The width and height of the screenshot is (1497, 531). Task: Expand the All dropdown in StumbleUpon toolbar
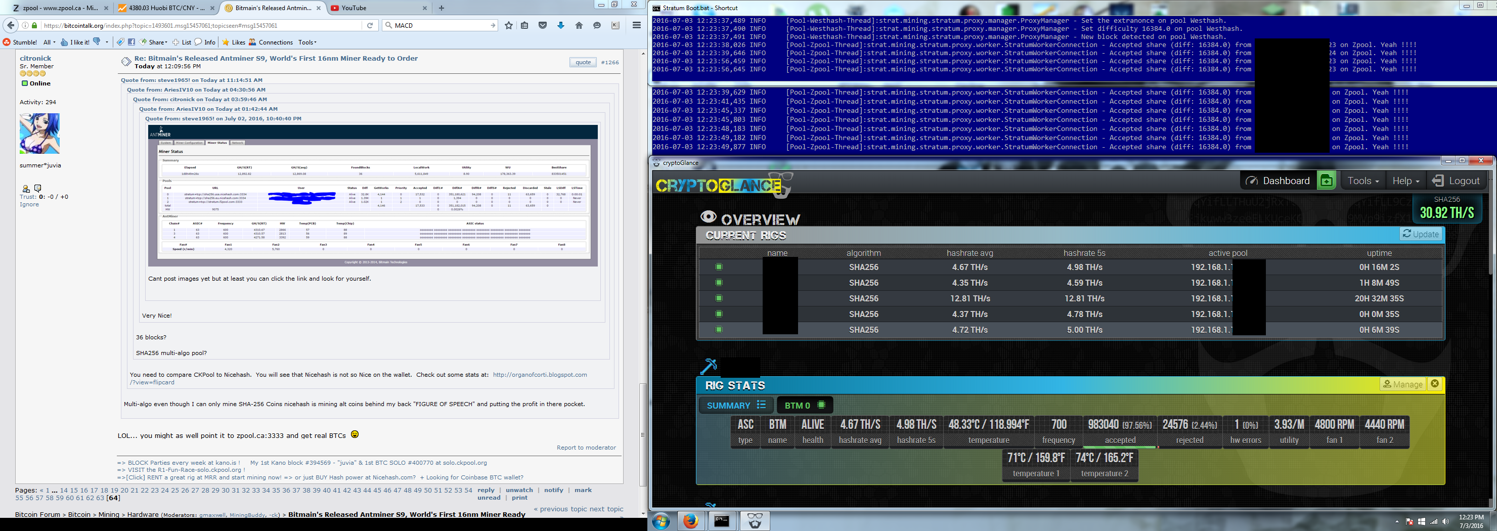click(x=50, y=42)
